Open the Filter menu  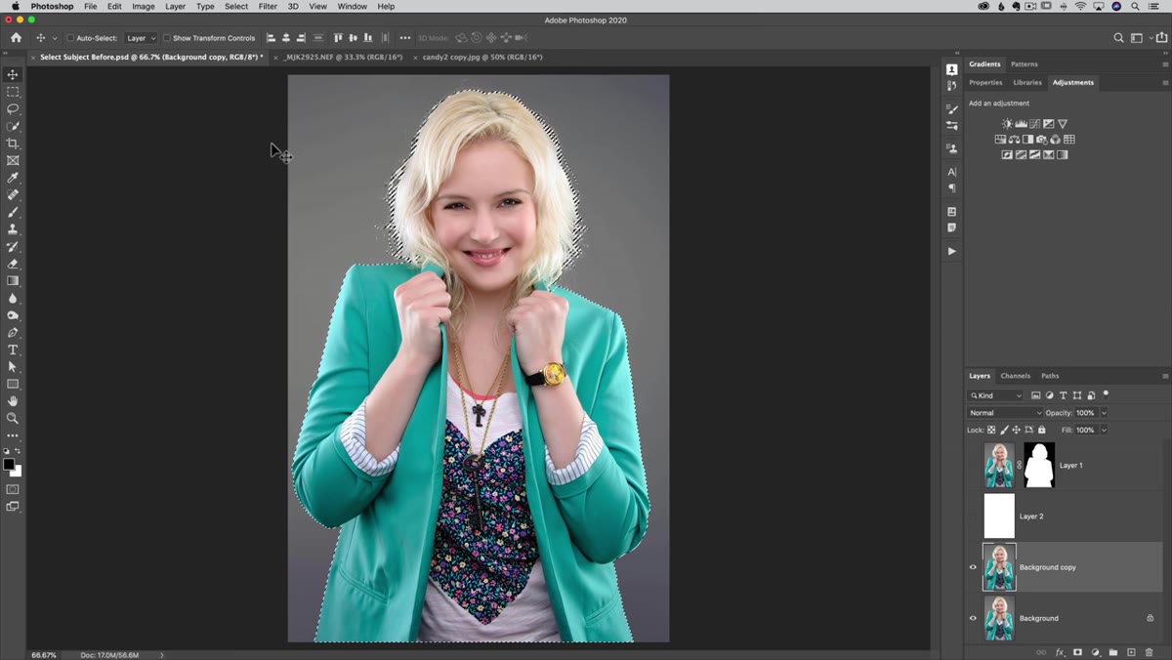point(268,6)
